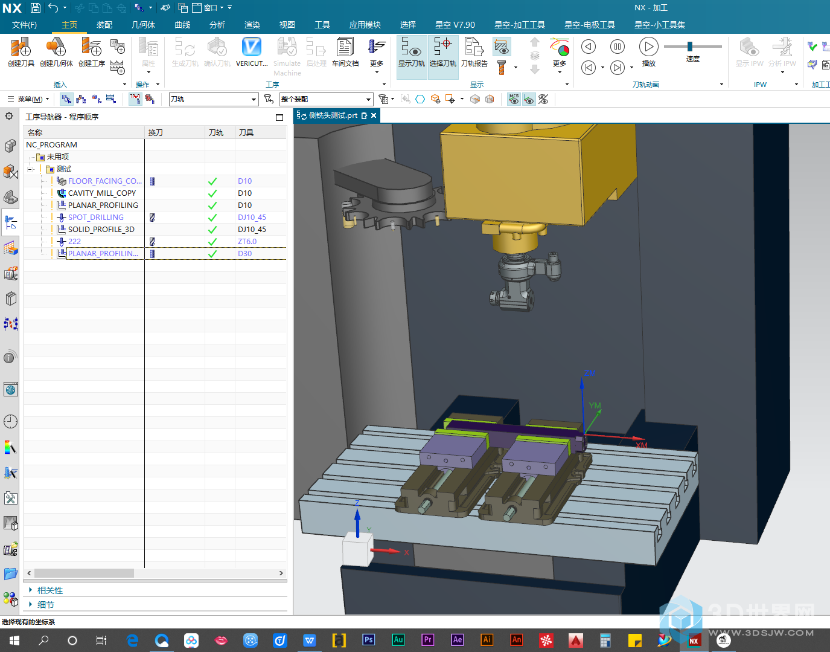Open the Edge browser from taskbar

pyautogui.click(x=132, y=640)
